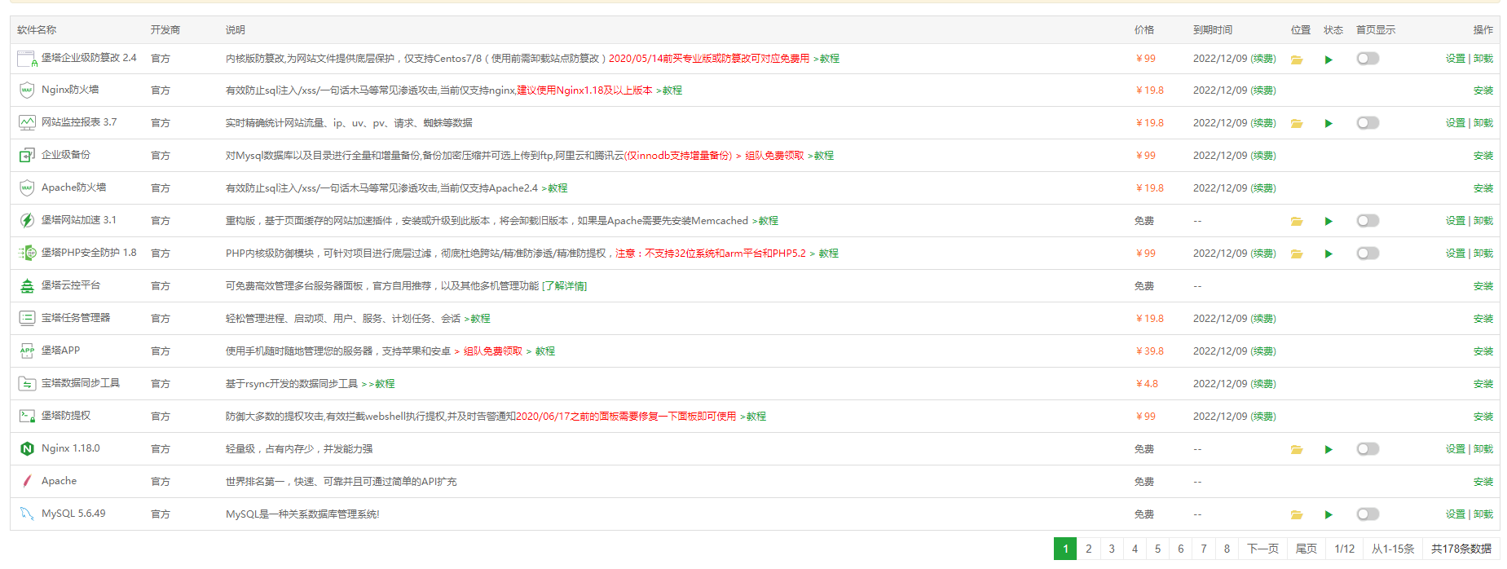Click 组队免费领取 for 堡塔APP
Viewport: 1507px width, 569px height.
tap(493, 351)
